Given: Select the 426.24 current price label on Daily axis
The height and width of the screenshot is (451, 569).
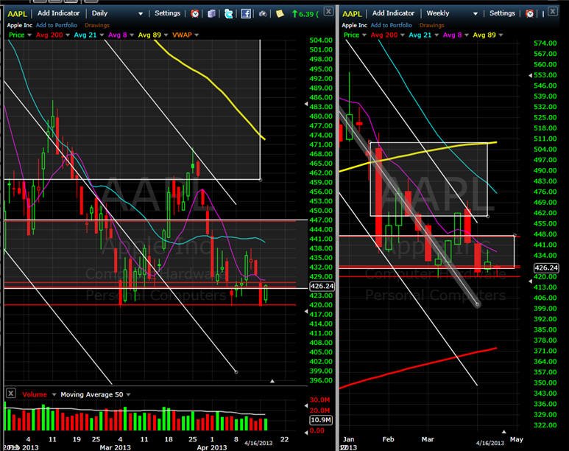Looking at the screenshot, I should [322, 287].
